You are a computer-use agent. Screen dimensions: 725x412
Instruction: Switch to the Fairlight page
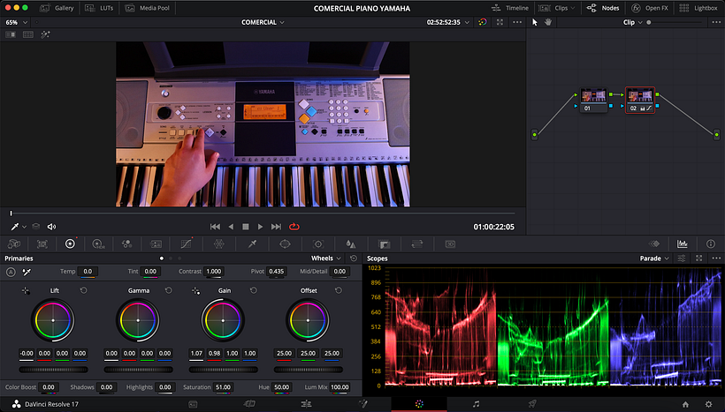pyautogui.click(x=476, y=404)
